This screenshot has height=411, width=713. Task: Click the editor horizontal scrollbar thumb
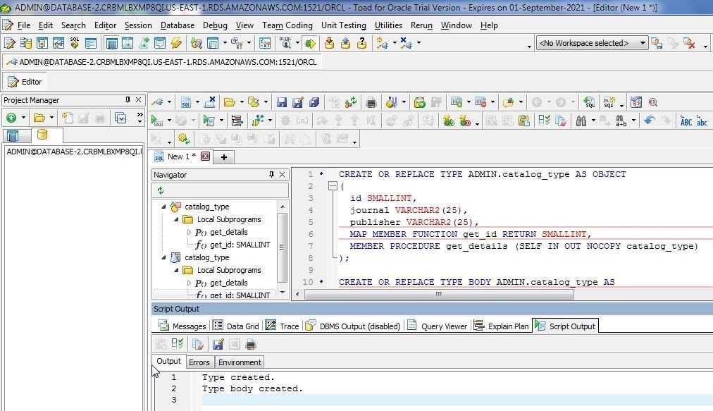(439, 294)
